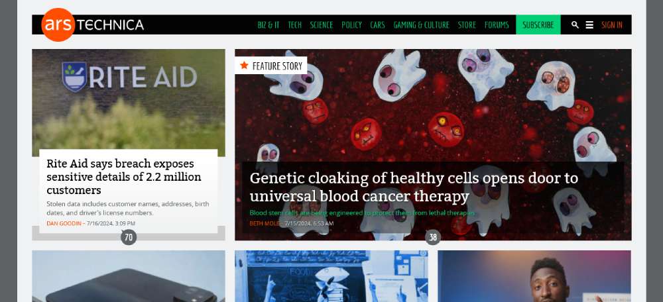Click the Ars Technica orange logo
Viewport: 663px width, 302px height.
click(x=58, y=25)
